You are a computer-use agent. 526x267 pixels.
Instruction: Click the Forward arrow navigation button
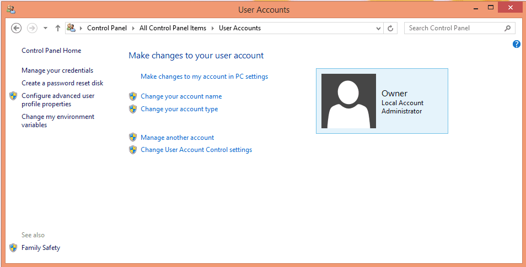coord(32,28)
